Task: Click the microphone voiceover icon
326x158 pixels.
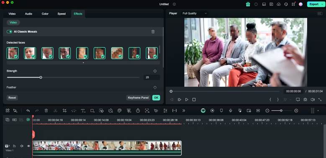Action: pos(231,110)
